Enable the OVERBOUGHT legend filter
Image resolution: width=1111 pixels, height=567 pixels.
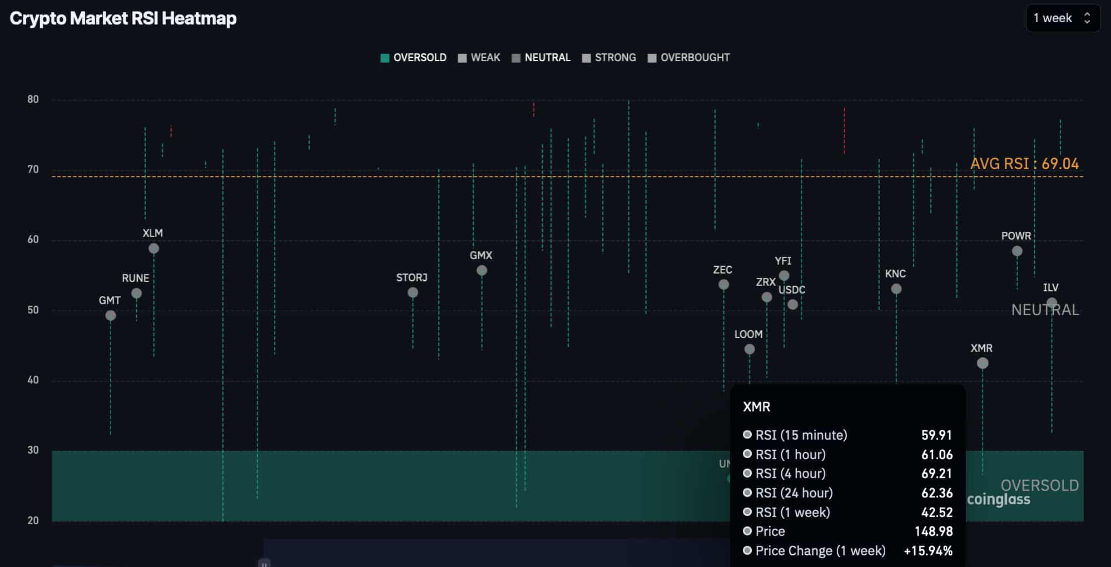(695, 58)
